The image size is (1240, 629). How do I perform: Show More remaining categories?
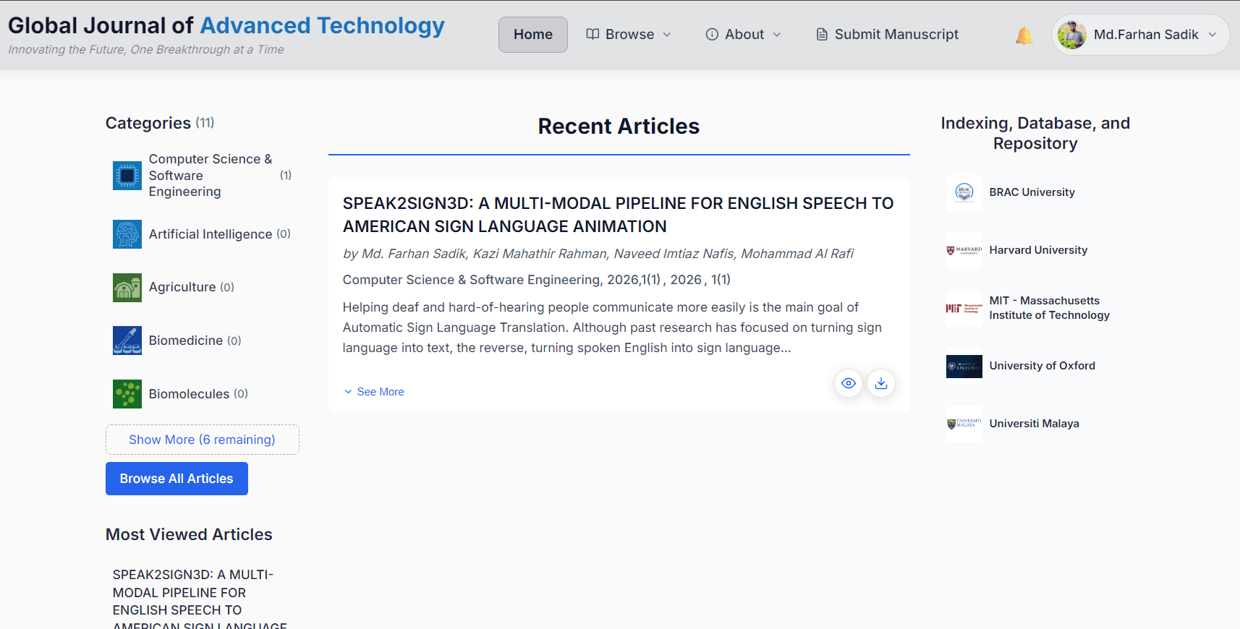203,440
